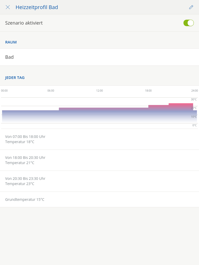Click the Szenario aktiviert label text
This screenshot has height=265, width=199.
coord(24,23)
